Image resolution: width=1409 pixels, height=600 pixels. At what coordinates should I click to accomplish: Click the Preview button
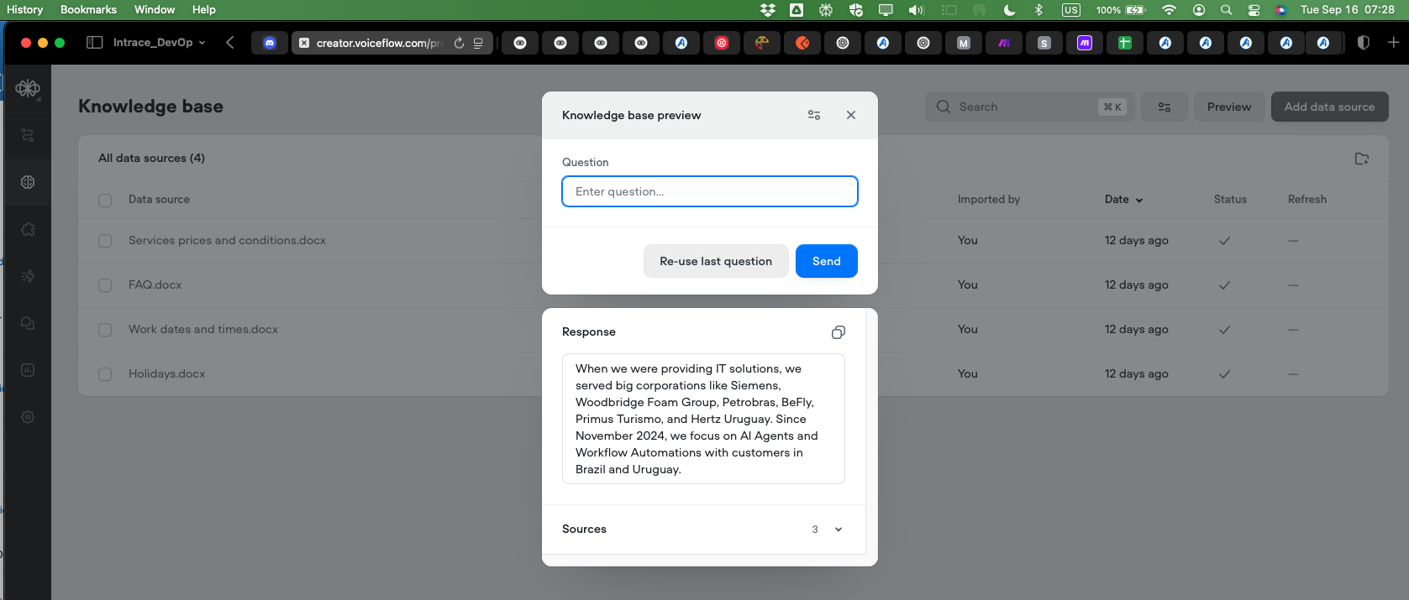coord(1229,107)
